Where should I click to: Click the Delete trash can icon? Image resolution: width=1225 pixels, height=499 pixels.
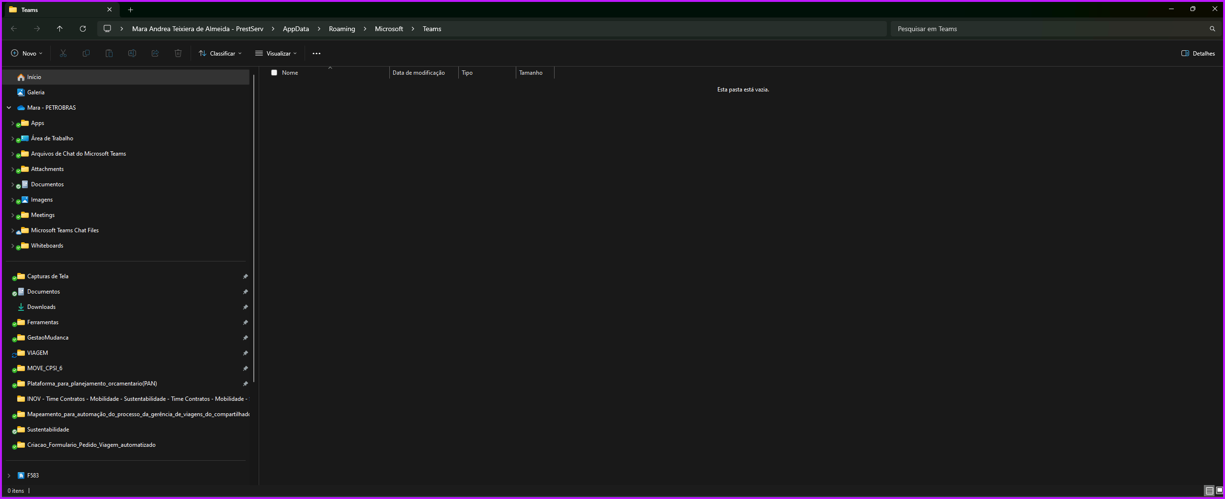point(178,53)
